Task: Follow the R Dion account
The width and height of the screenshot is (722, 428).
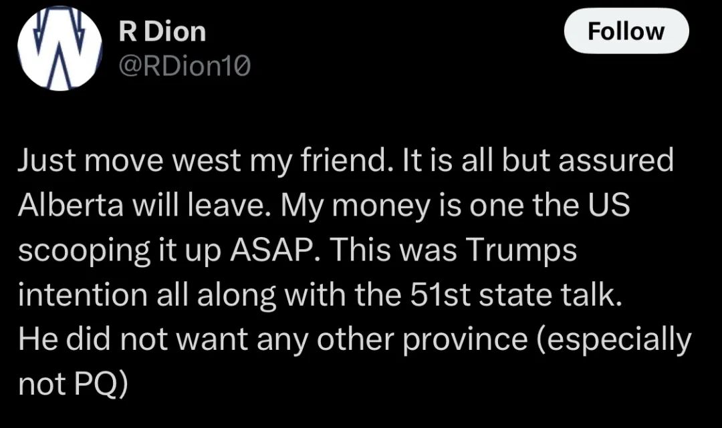Action: click(626, 31)
